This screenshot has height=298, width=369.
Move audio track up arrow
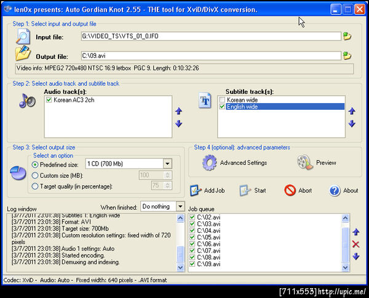(x=178, y=111)
